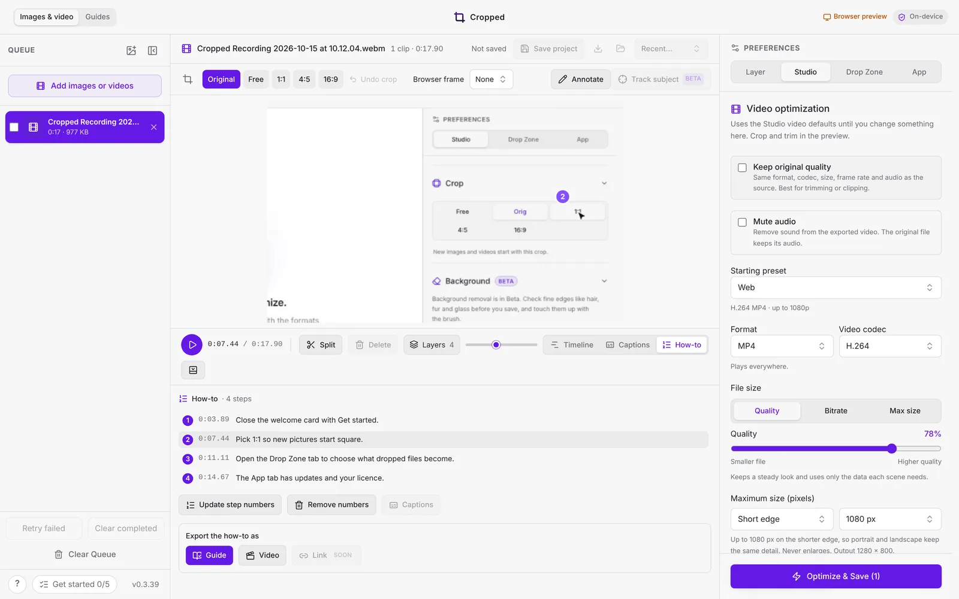Click the Split scissors button

[x=321, y=344]
